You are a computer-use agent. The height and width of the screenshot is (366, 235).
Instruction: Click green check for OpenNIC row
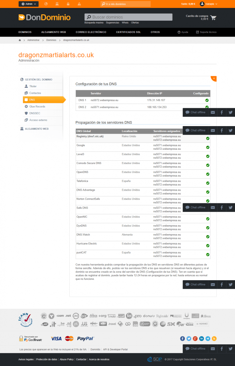[x=208, y=219]
